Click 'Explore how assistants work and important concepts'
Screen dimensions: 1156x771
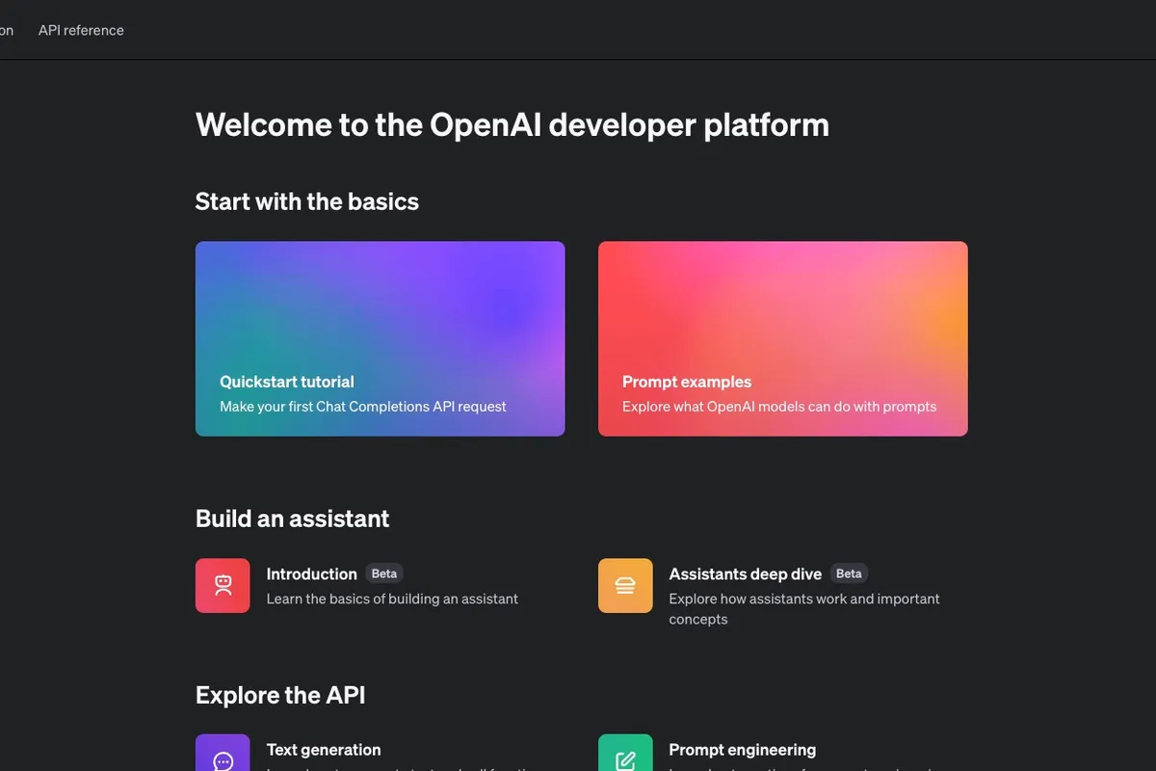click(x=804, y=609)
